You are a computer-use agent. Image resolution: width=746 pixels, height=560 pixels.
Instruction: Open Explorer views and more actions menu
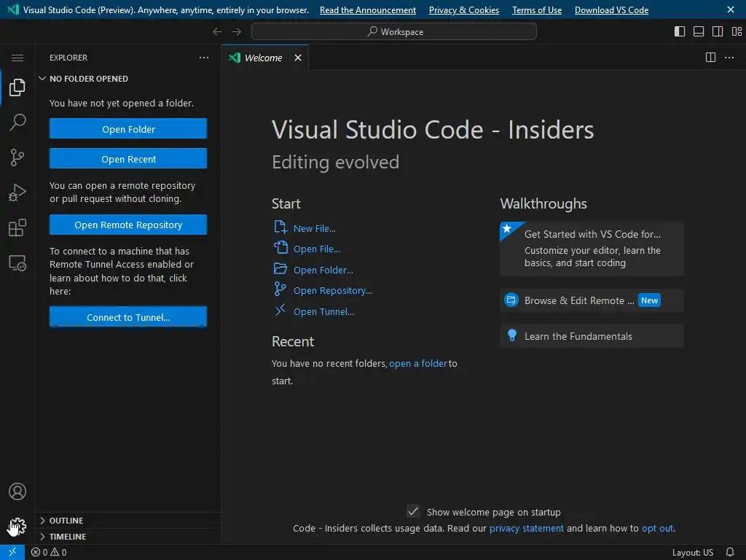[204, 58]
